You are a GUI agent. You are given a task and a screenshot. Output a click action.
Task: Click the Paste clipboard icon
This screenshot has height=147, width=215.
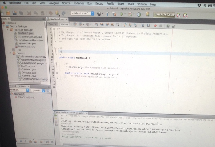(x=42, y=13)
